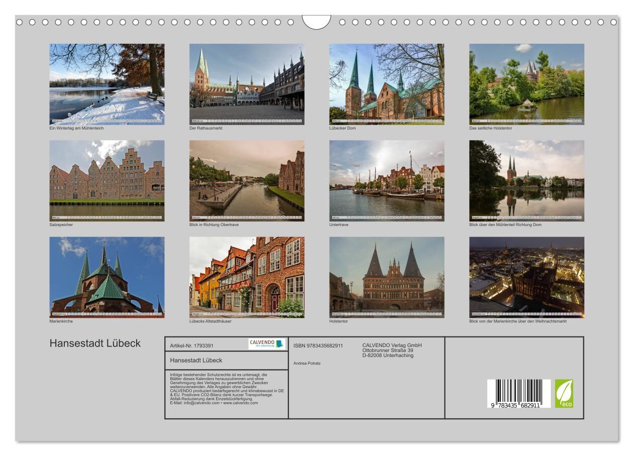Click the ISBN barcode image
Viewport: 633px width, 456px height.
(518, 393)
